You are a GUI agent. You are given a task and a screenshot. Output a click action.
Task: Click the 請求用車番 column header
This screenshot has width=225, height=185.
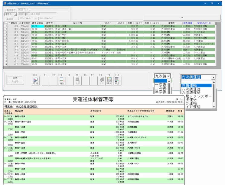click(37, 23)
